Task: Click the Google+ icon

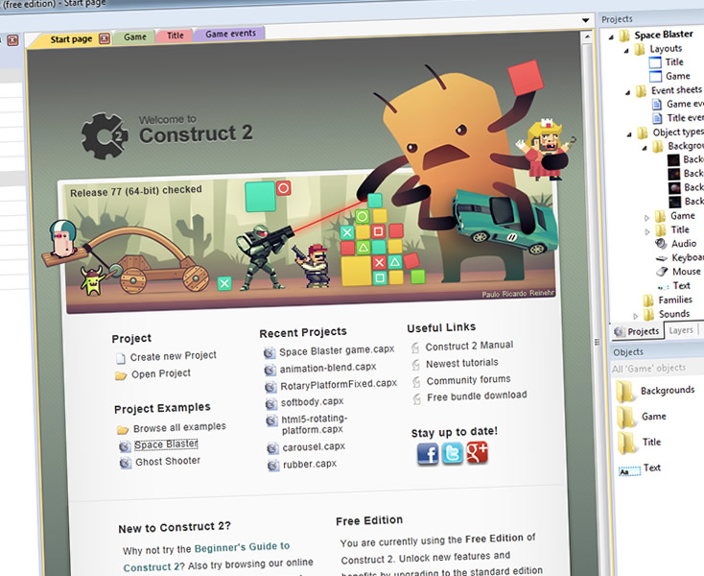Action: 477,452
